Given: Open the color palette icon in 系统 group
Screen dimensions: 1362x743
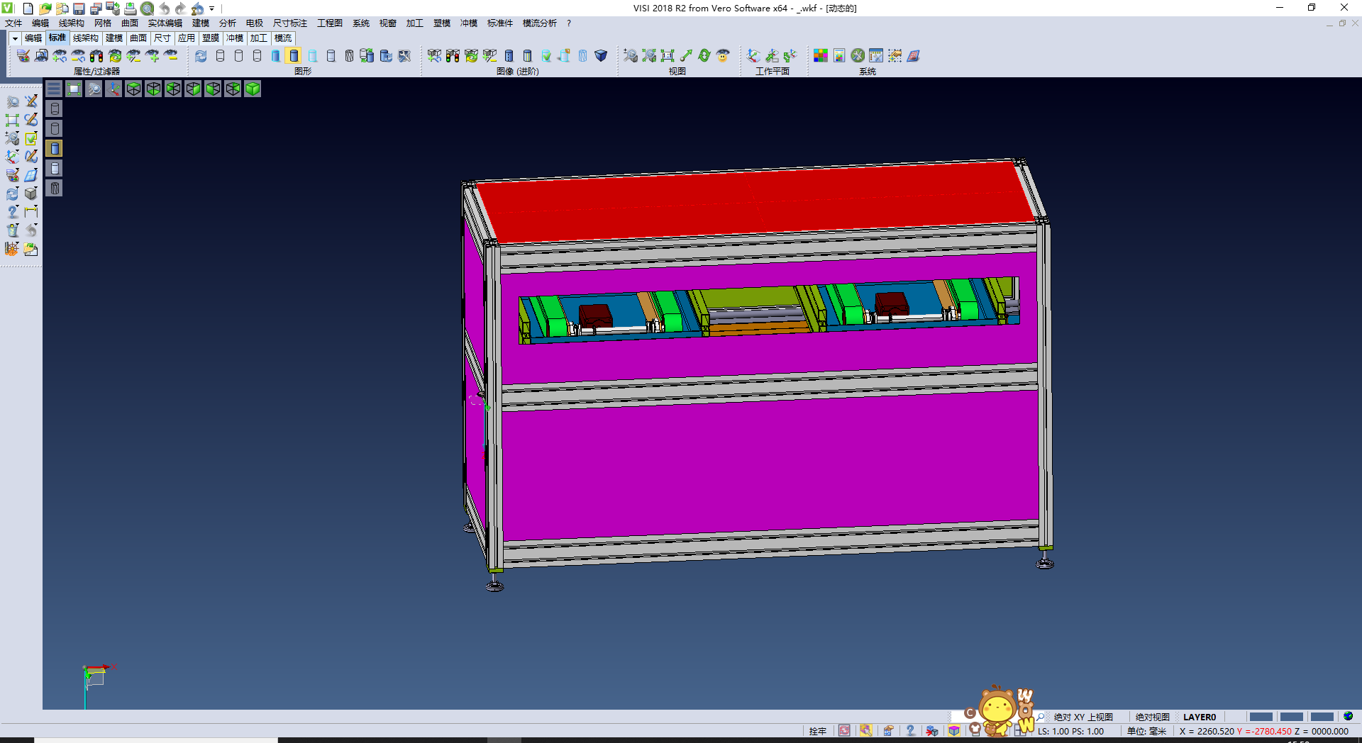Looking at the screenshot, I should coord(821,56).
